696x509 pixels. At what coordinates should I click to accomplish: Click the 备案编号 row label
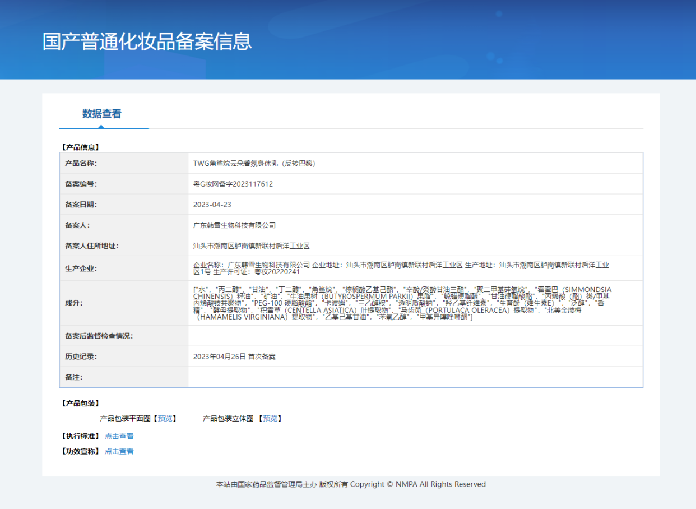click(81, 184)
